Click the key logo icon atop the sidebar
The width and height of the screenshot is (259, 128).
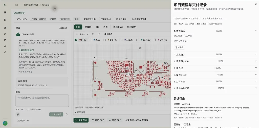(x=5, y=5)
